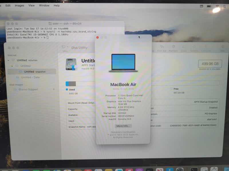Click the Untitled - Data volume icon
Image resolution: width=229 pixels, height=171 pixels.
point(17,77)
